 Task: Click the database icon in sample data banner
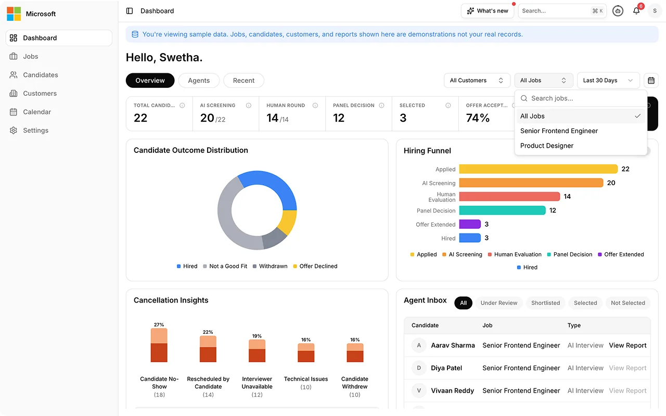(x=135, y=34)
